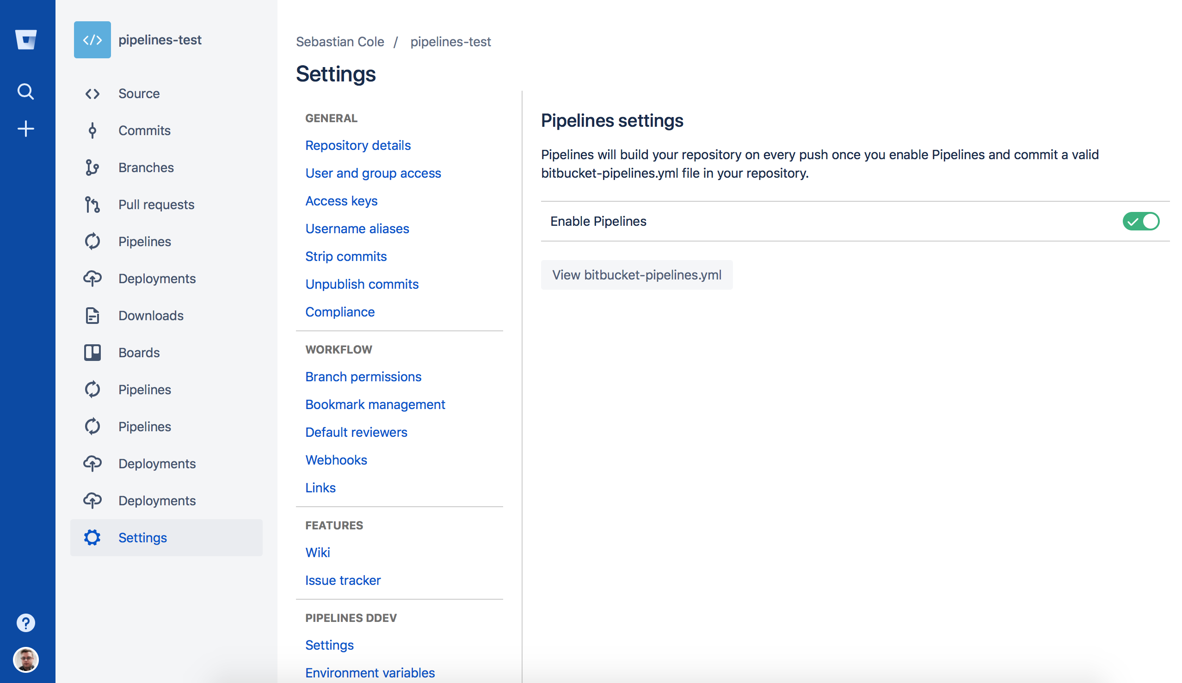Click the Pull requests icon
The height and width of the screenshot is (683, 1182).
pos(92,205)
